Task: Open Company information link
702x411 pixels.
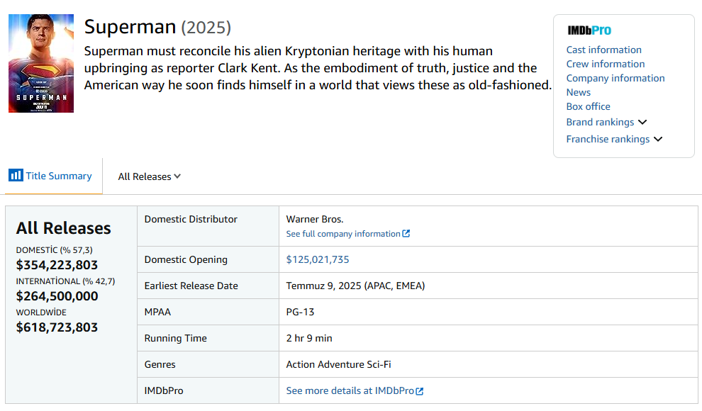Action: point(615,78)
